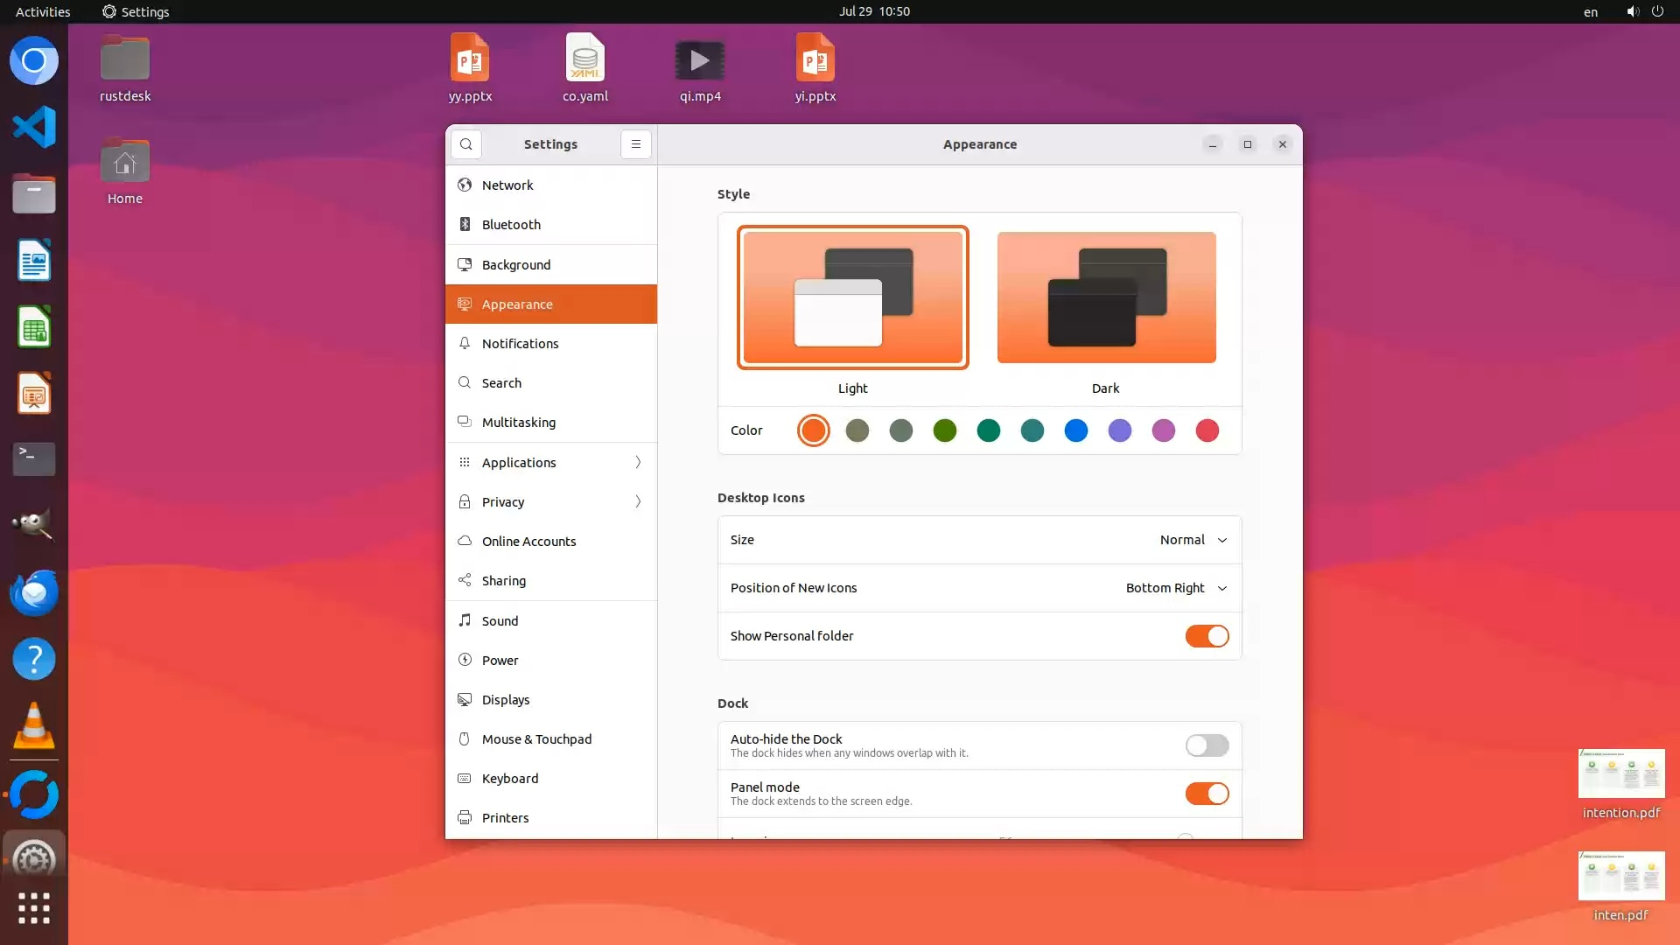Open the icon Size dropdown
1680x945 pixels.
point(1193,540)
